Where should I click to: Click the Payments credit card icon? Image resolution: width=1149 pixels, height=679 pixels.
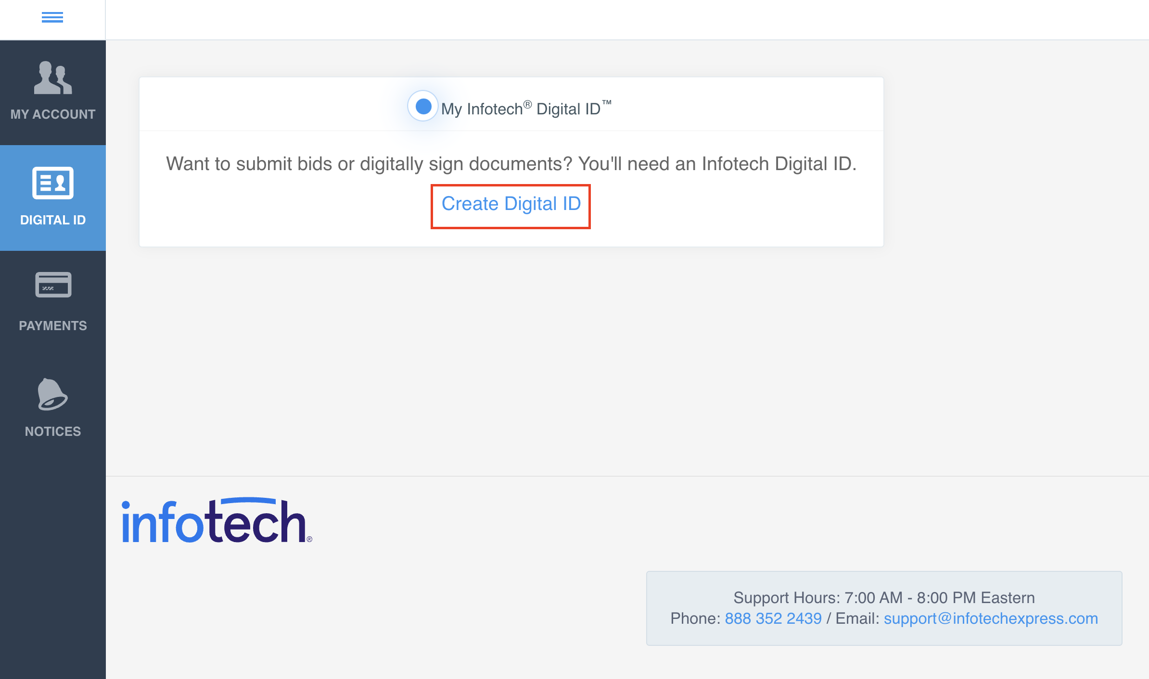tap(53, 285)
